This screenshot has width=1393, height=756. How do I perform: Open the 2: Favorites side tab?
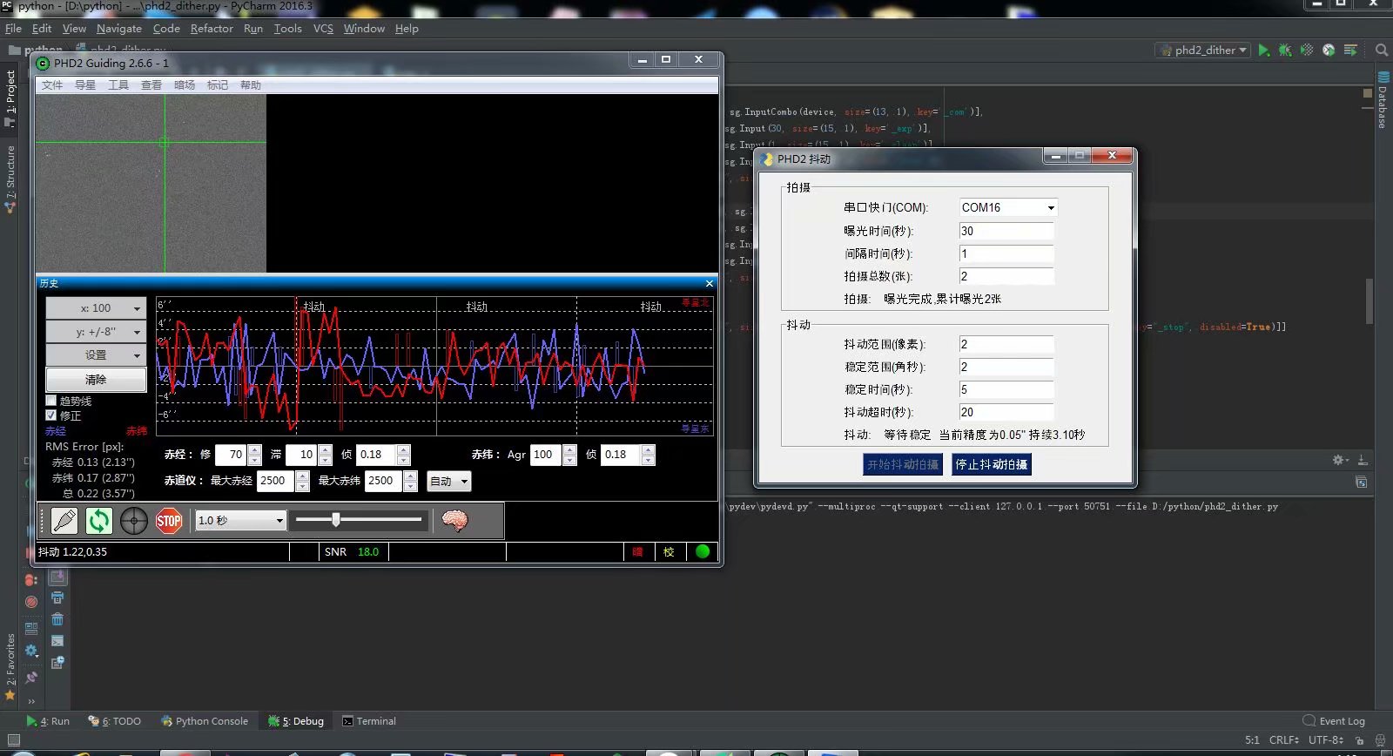[10, 665]
